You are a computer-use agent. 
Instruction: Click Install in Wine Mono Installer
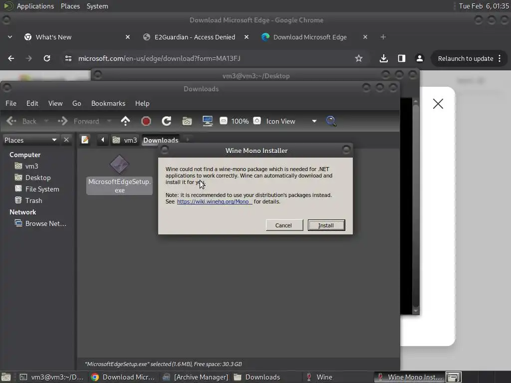(326, 225)
